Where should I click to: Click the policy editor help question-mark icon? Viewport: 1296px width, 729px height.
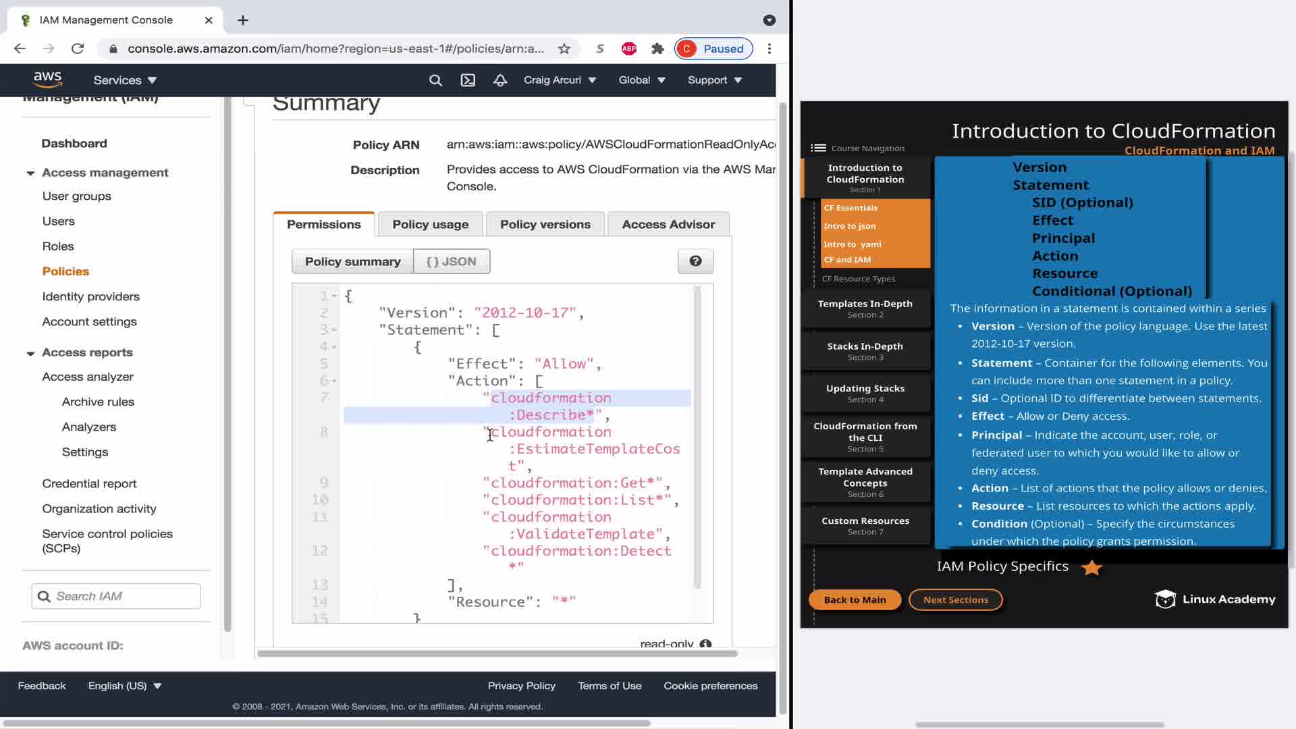click(695, 261)
